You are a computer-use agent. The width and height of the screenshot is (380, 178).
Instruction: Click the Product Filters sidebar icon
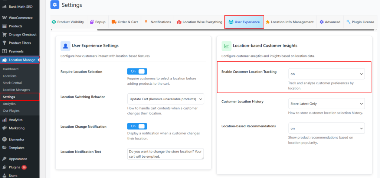(x=4, y=43)
